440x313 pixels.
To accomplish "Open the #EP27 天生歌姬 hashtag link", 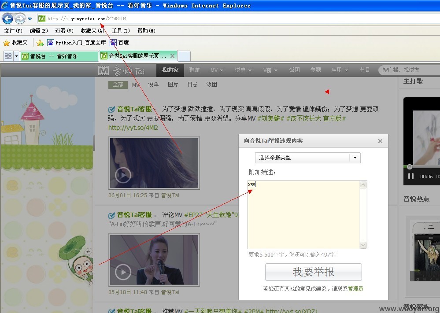I will (211, 215).
